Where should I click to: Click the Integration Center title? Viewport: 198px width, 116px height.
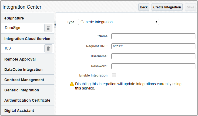click(22, 7)
